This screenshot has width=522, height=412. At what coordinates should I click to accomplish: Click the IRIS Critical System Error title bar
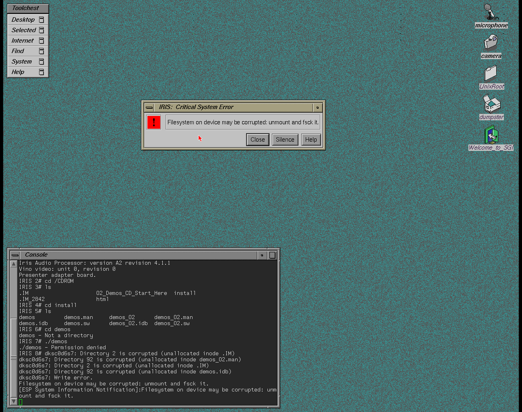click(x=234, y=107)
